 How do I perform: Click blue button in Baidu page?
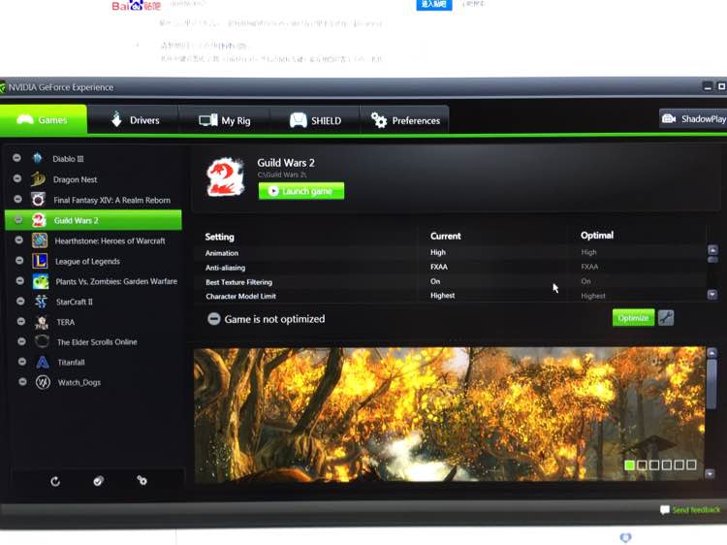tap(434, 4)
